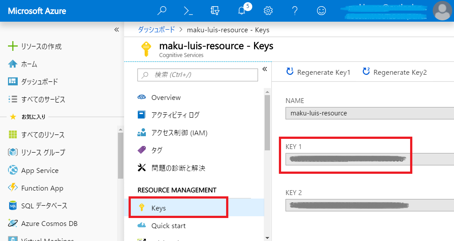Open Azure Cosmos DB in sidebar
The image size is (454, 241).
[x=50, y=224]
